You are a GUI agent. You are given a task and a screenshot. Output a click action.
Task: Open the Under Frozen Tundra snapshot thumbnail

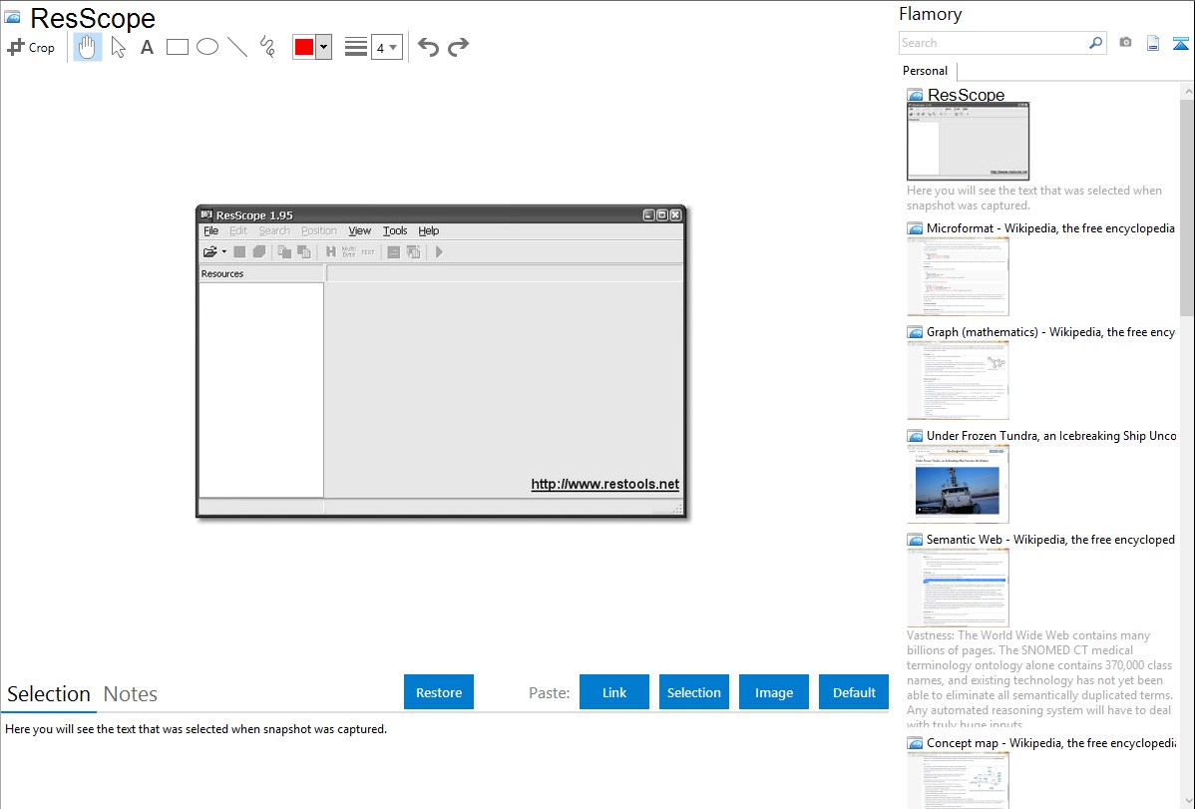click(x=958, y=484)
